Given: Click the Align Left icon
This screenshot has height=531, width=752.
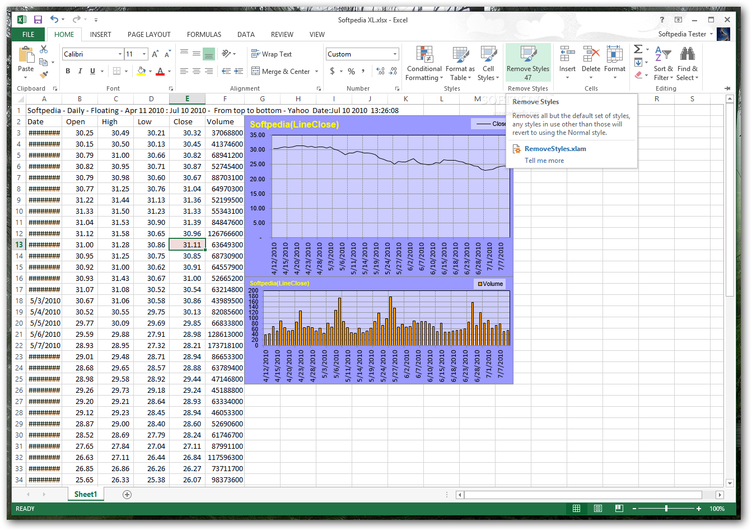Looking at the screenshot, I should point(184,71).
